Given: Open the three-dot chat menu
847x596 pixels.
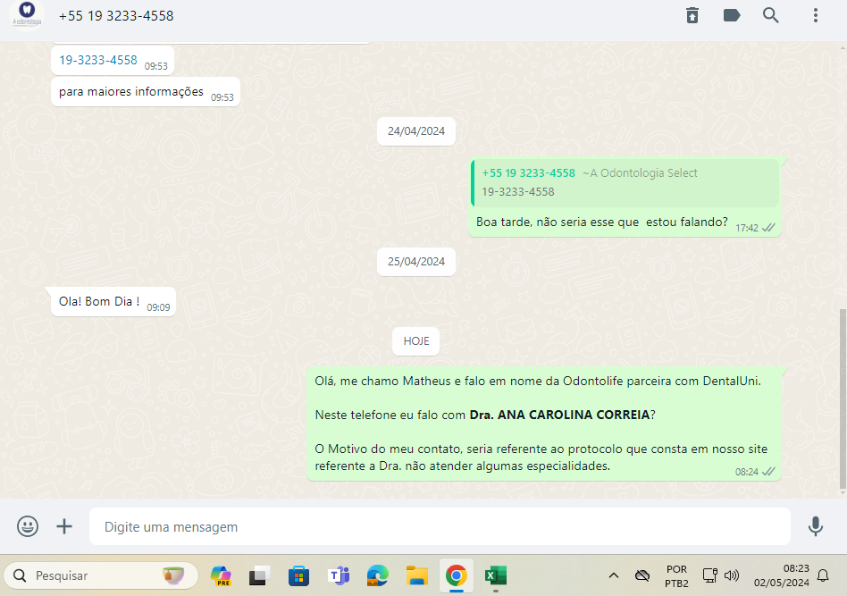Looking at the screenshot, I should point(815,15).
